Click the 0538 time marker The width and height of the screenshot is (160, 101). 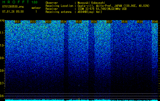pyautogui.click(x=124, y=22)
